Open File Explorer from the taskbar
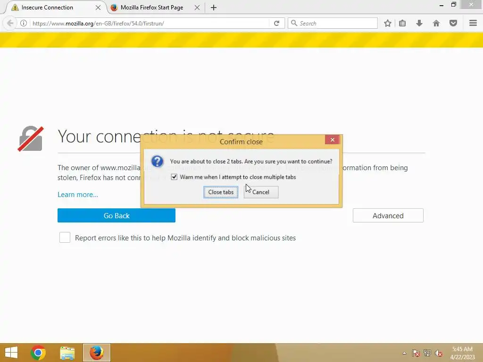This screenshot has width=483, height=362. coord(67,353)
